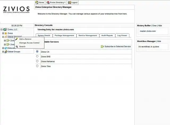Collapse the Zivios, LLC. tree root
The width and height of the screenshot is (170, 125).
[x=2, y=29]
